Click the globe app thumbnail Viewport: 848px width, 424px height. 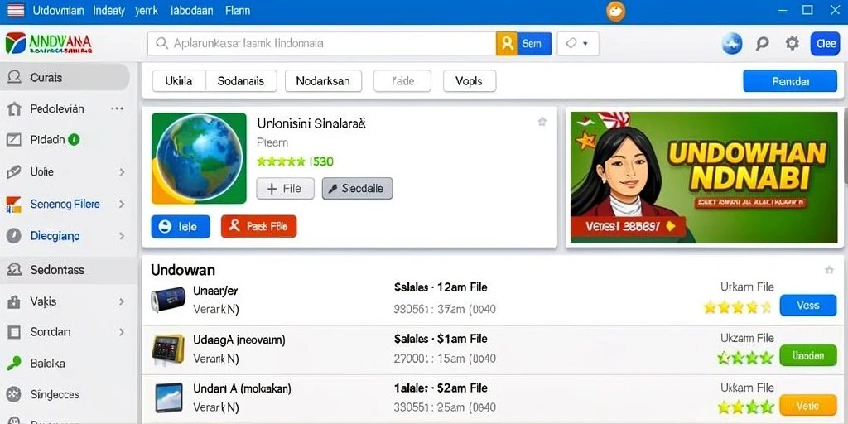[199, 158]
